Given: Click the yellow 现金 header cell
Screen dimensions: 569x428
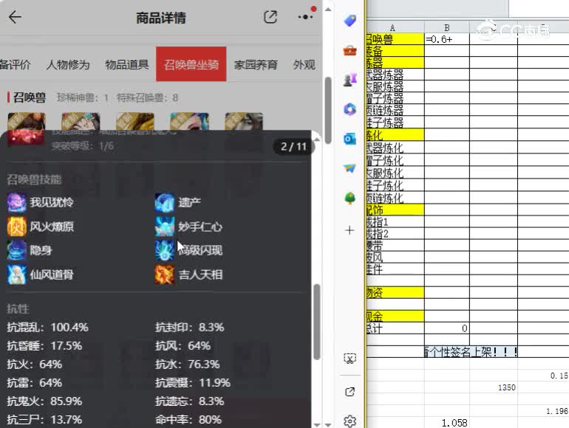Looking at the screenshot, I should (x=395, y=316).
